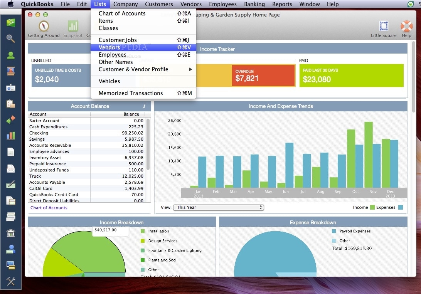Screen dimensions: 421x294
Task: Open the hammer and wrench tools sidebar icon
Action: (11, 281)
